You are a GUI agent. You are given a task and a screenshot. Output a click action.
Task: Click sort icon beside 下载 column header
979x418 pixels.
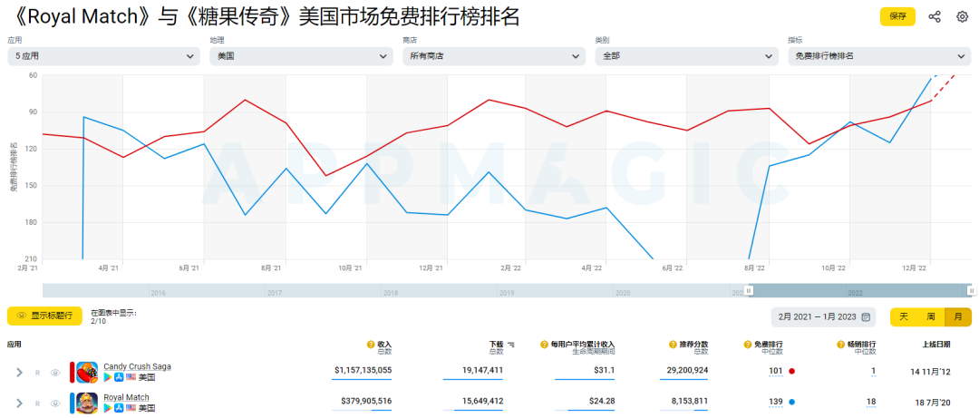(x=511, y=345)
